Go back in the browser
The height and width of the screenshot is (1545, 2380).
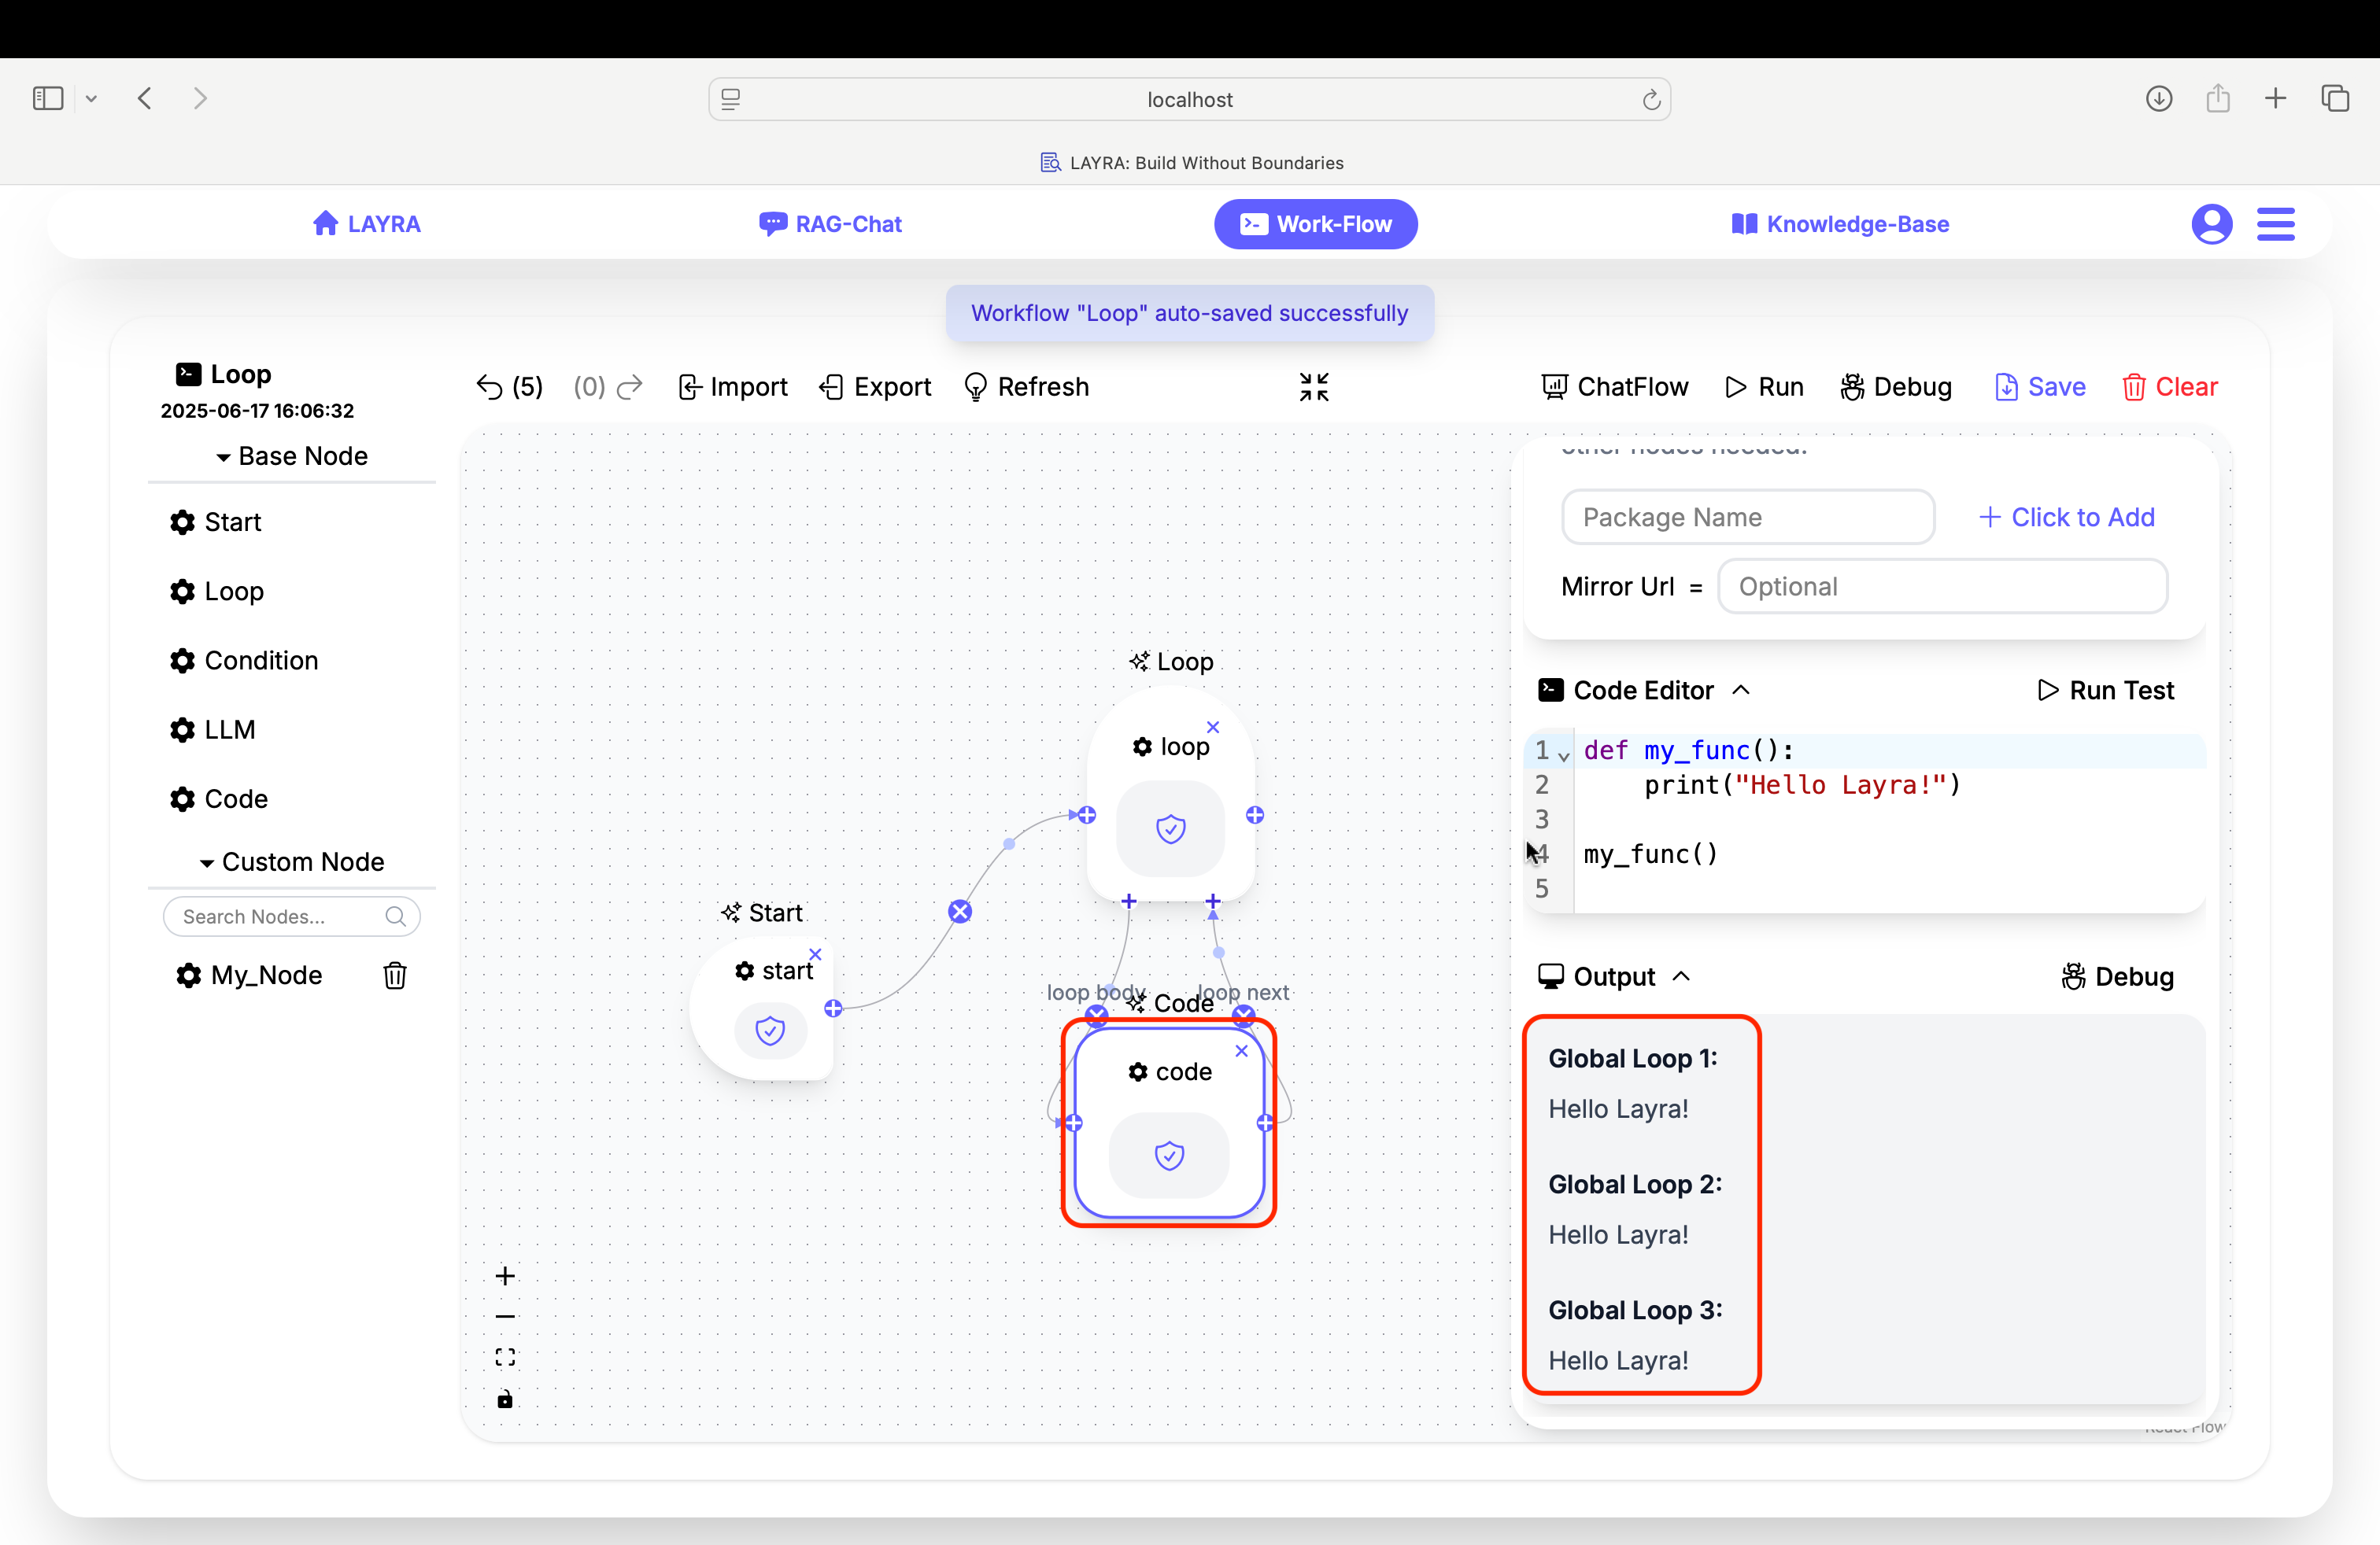coord(145,98)
